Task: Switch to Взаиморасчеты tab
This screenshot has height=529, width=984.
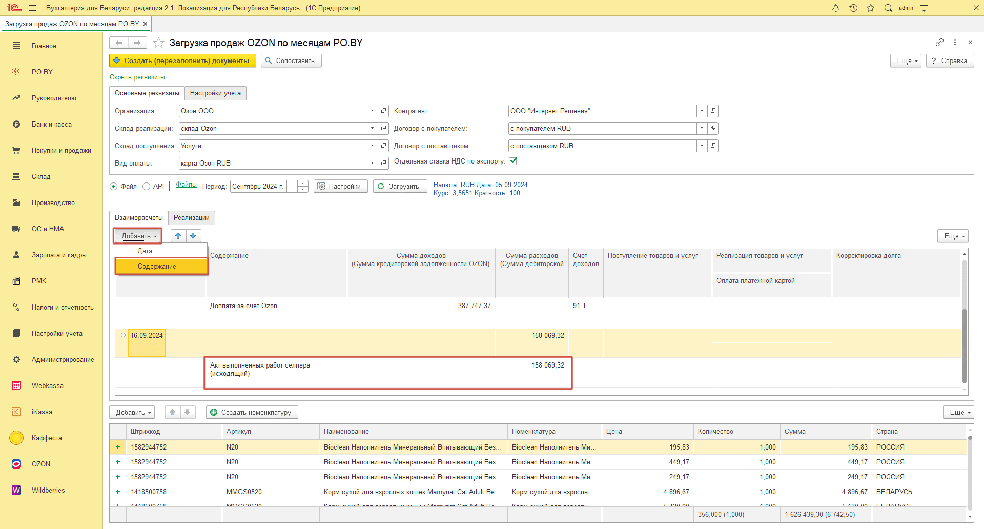Action: [139, 217]
